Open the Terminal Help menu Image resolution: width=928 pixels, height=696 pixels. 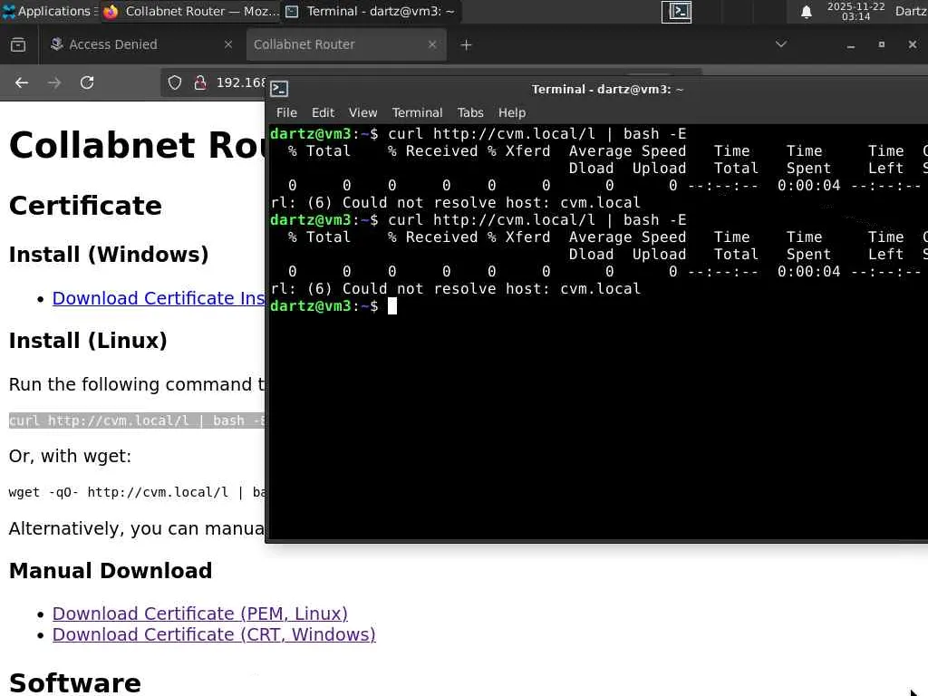click(x=512, y=112)
